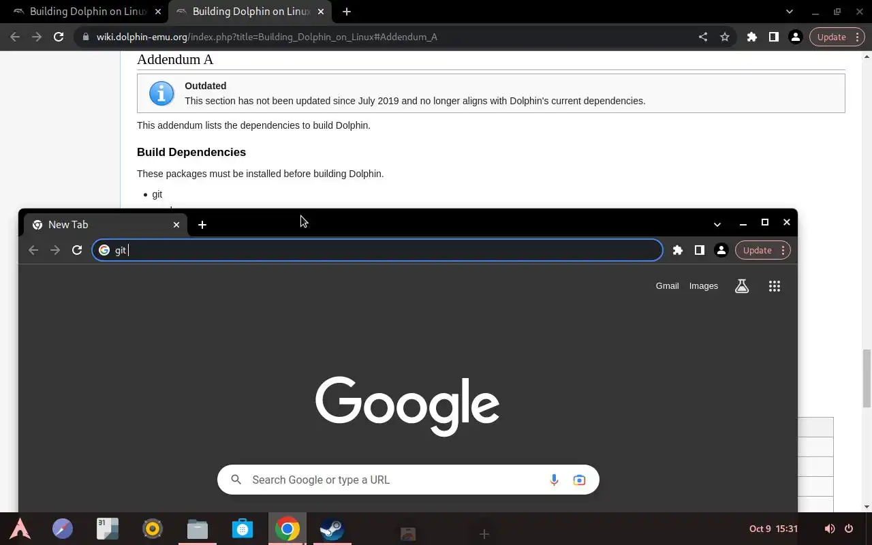Open the profile icon in the Dolphin wiki window
The height and width of the screenshot is (545, 872).
point(795,37)
